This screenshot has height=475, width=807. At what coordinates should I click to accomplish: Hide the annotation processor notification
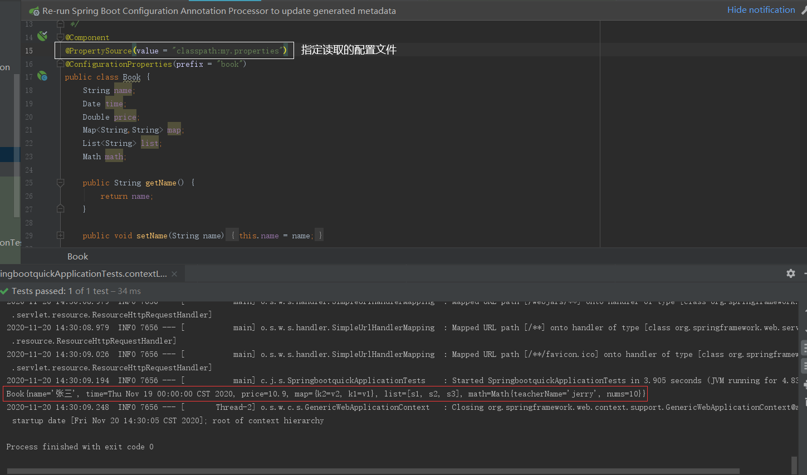[x=761, y=10]
